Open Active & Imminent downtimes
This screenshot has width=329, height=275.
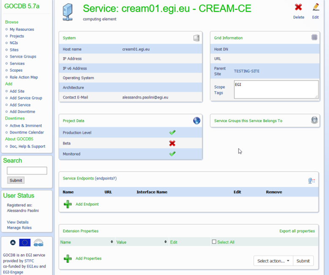click(26, 125)
